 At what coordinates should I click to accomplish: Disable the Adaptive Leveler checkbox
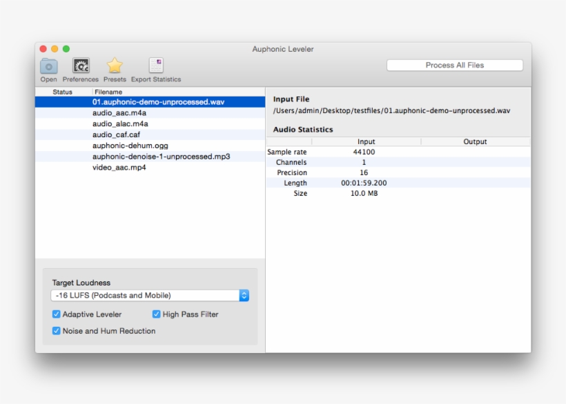coord(57,314)
